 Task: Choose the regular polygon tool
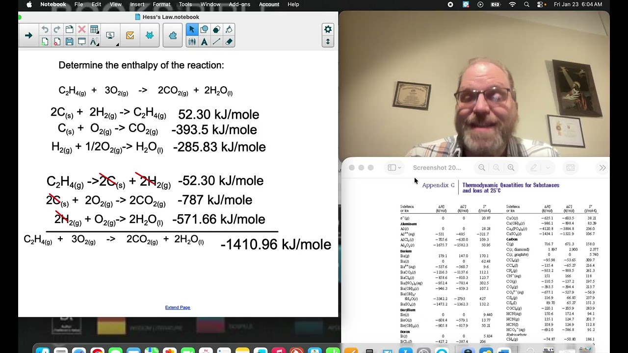(x=216, y=29)
